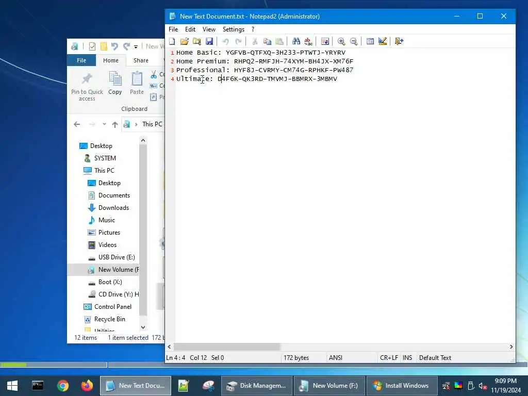528x396 pixels.
Task: Click the Paste button in Explorer ribbon
Action: [x=137, y=83]
